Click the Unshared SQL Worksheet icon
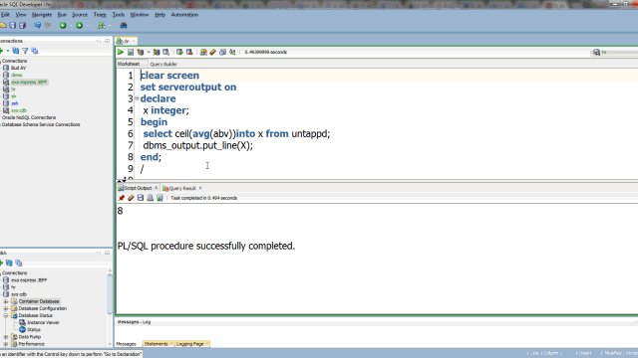 pyautogui.click(x=203, y=52)
